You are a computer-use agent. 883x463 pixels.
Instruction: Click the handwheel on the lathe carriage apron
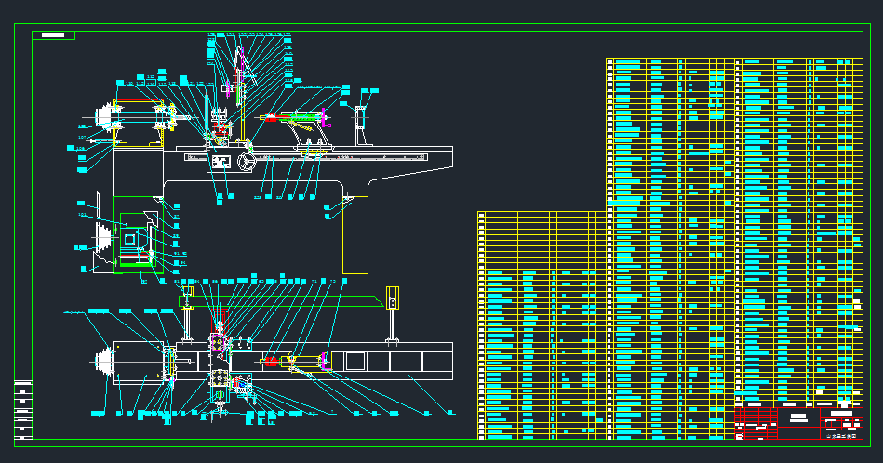pos(248,163)
